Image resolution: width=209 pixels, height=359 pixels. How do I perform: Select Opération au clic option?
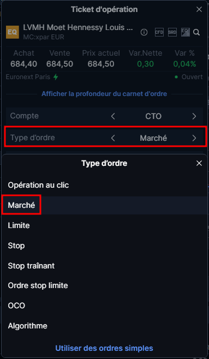(x=38, y=185)
